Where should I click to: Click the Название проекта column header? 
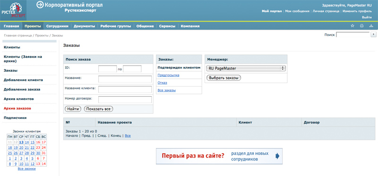[x=115, y=123]
